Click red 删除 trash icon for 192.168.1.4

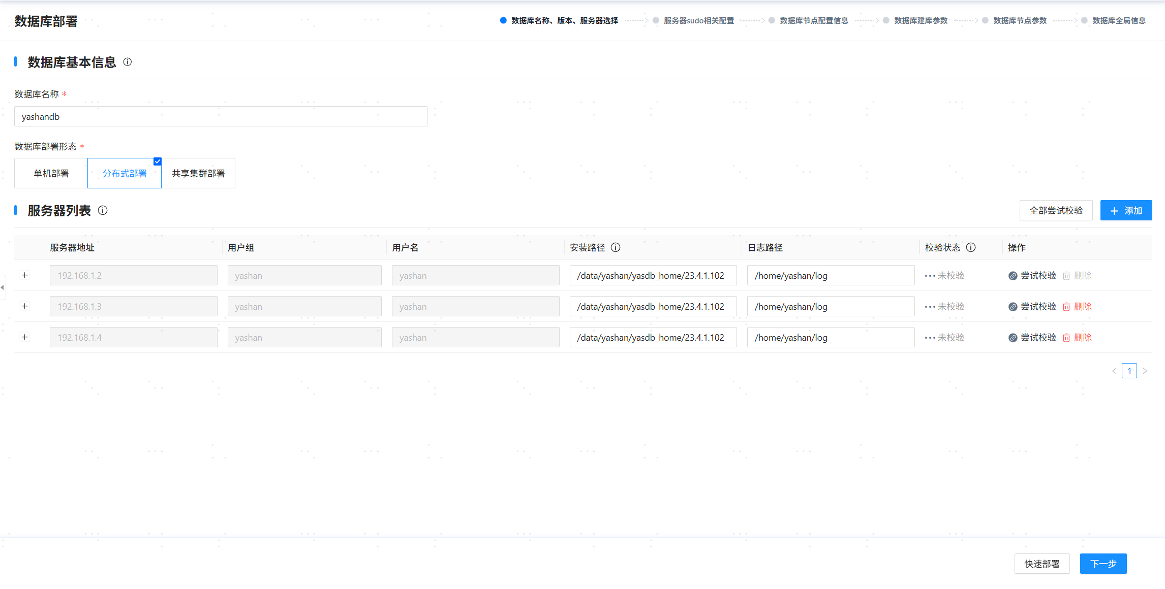[1066, 338]
